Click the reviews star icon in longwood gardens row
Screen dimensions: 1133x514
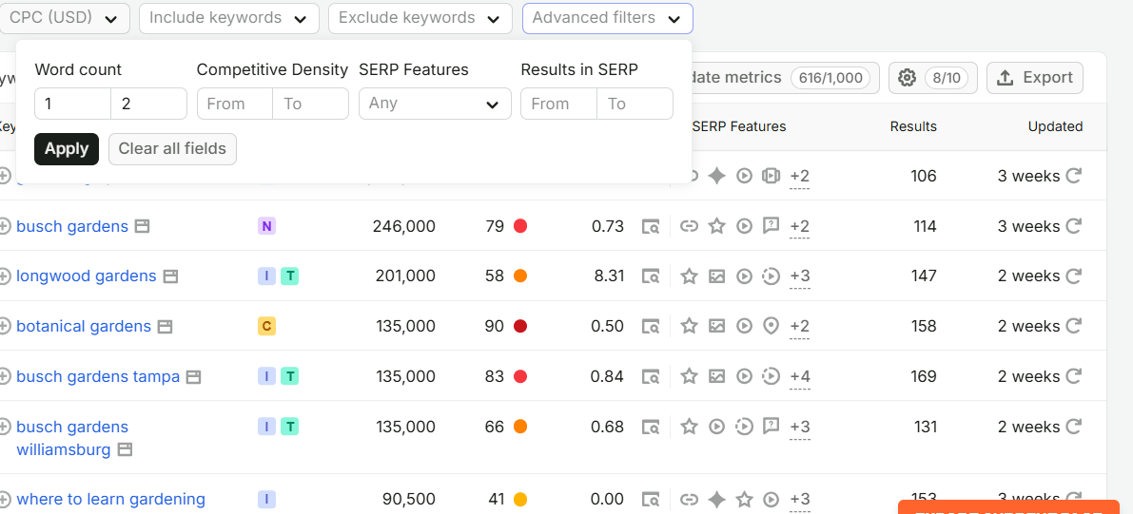(690, 276)
